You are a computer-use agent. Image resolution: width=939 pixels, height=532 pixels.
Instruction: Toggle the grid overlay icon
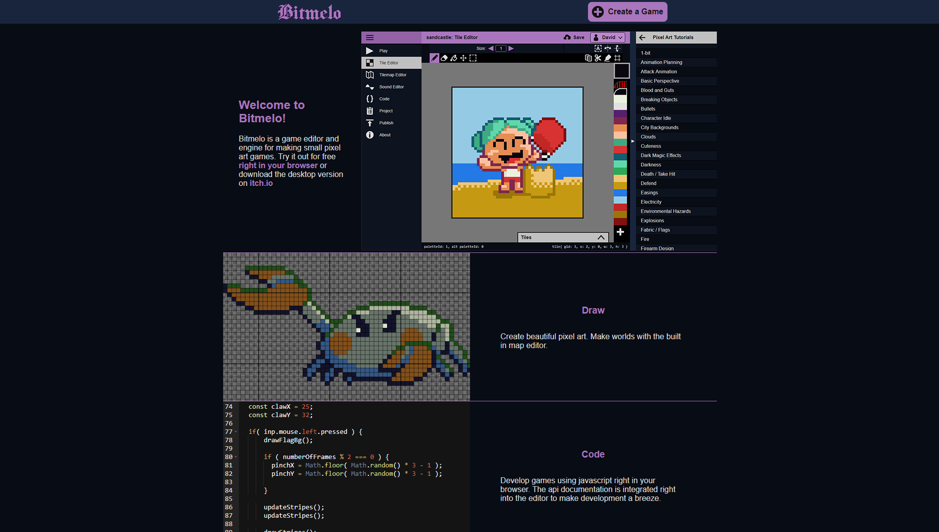[617, 58]
